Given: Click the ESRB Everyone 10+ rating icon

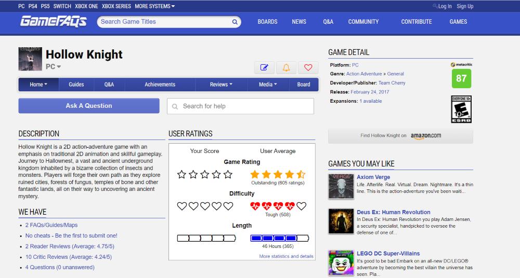Looking at the screenshot, I should (x=461, y=109).
